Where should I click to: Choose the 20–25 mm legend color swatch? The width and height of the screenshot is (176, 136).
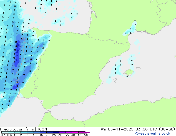[50, 132]
